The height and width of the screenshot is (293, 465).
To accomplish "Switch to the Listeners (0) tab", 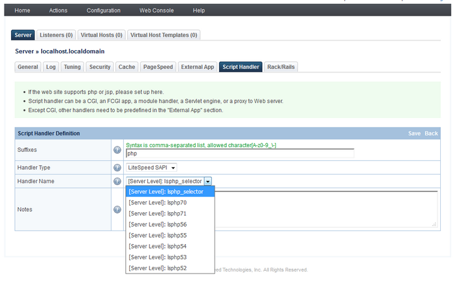I will point(56,35).
